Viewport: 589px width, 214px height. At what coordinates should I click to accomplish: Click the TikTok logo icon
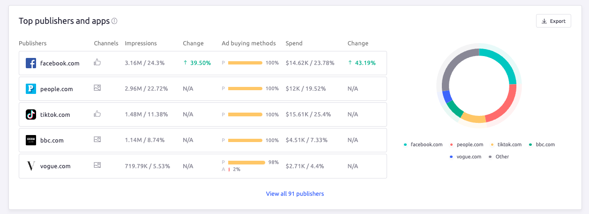(31, 114)
